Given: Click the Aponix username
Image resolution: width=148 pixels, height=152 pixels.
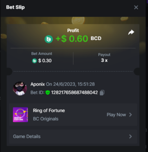Looking at the screenshot, I should tap(38, 84).
